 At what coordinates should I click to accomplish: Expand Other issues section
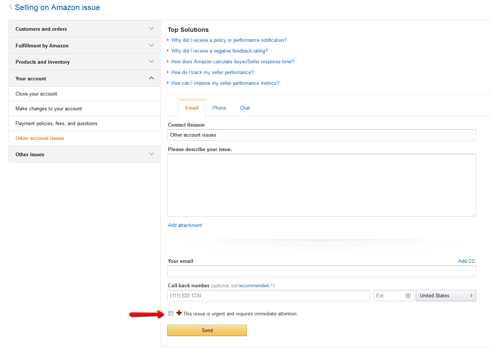[85, 154]
